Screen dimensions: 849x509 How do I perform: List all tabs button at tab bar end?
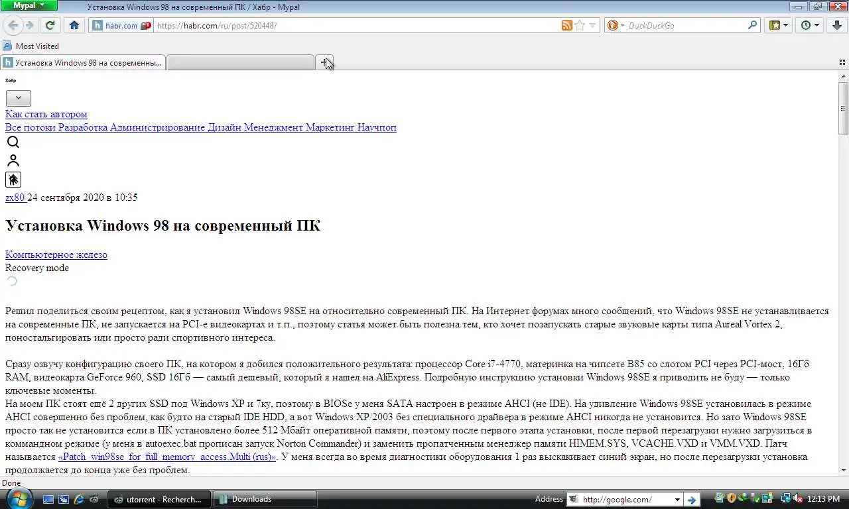(842, 63)
